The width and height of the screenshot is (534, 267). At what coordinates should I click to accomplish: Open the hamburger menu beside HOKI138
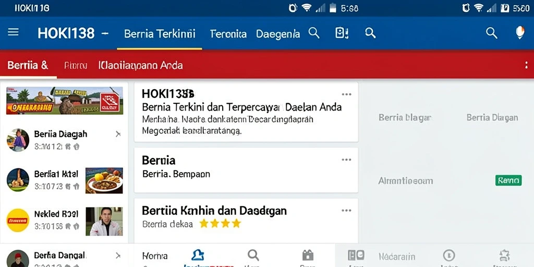coord(13,32)
